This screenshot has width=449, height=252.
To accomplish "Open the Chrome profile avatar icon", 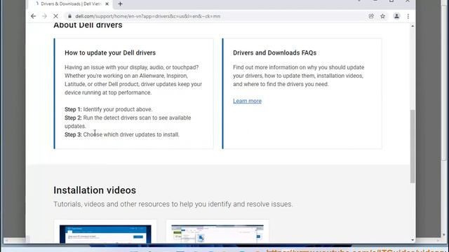I will point(396,16).
